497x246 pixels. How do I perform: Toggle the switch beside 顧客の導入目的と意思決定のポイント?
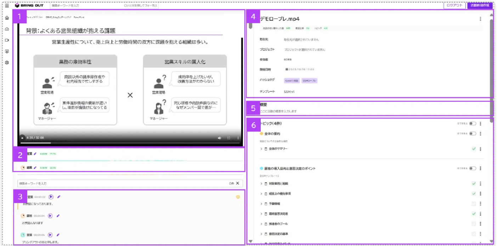pos(473,169)
